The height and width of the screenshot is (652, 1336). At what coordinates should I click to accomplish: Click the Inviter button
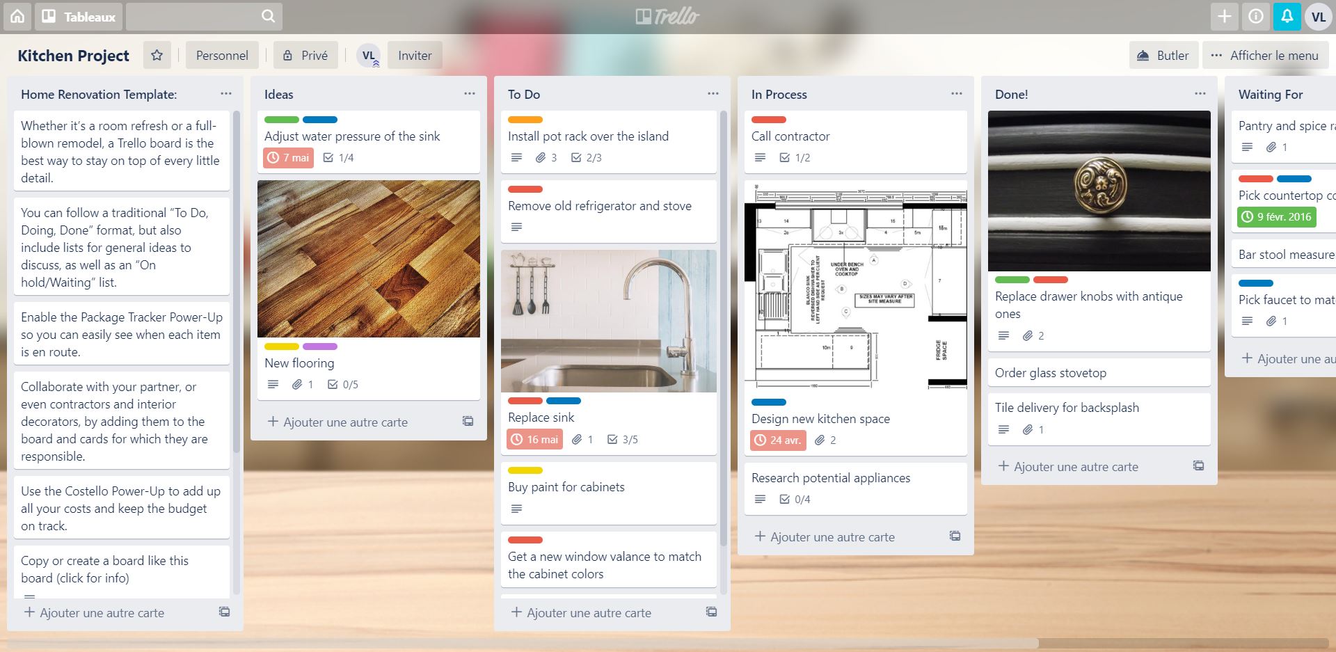[x=415, y=55]
